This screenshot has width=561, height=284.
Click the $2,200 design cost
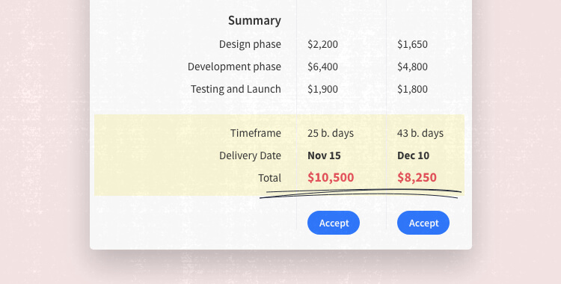pyautogui.click(x=322, y=44)
